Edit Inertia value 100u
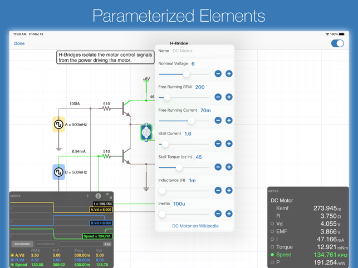Screen dimensions: 358x268 179,204
